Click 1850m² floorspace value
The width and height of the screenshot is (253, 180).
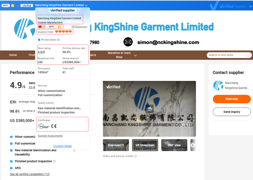43,72
